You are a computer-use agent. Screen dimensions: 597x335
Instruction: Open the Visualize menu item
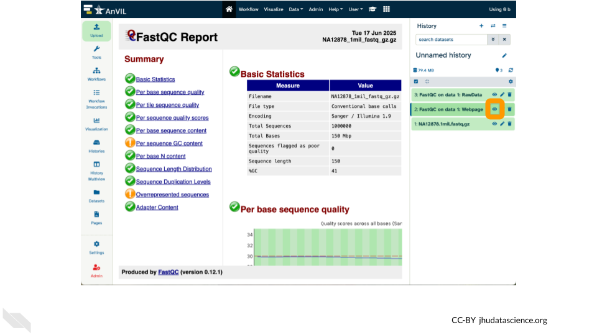pyautogui.click(x=274, y=9)
